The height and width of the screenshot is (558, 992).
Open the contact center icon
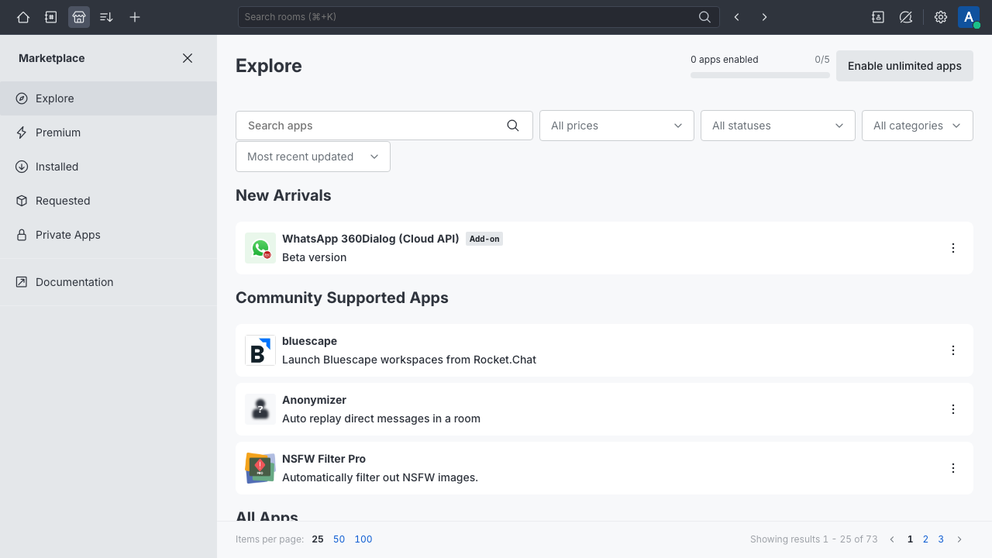(x=878, y=17)
